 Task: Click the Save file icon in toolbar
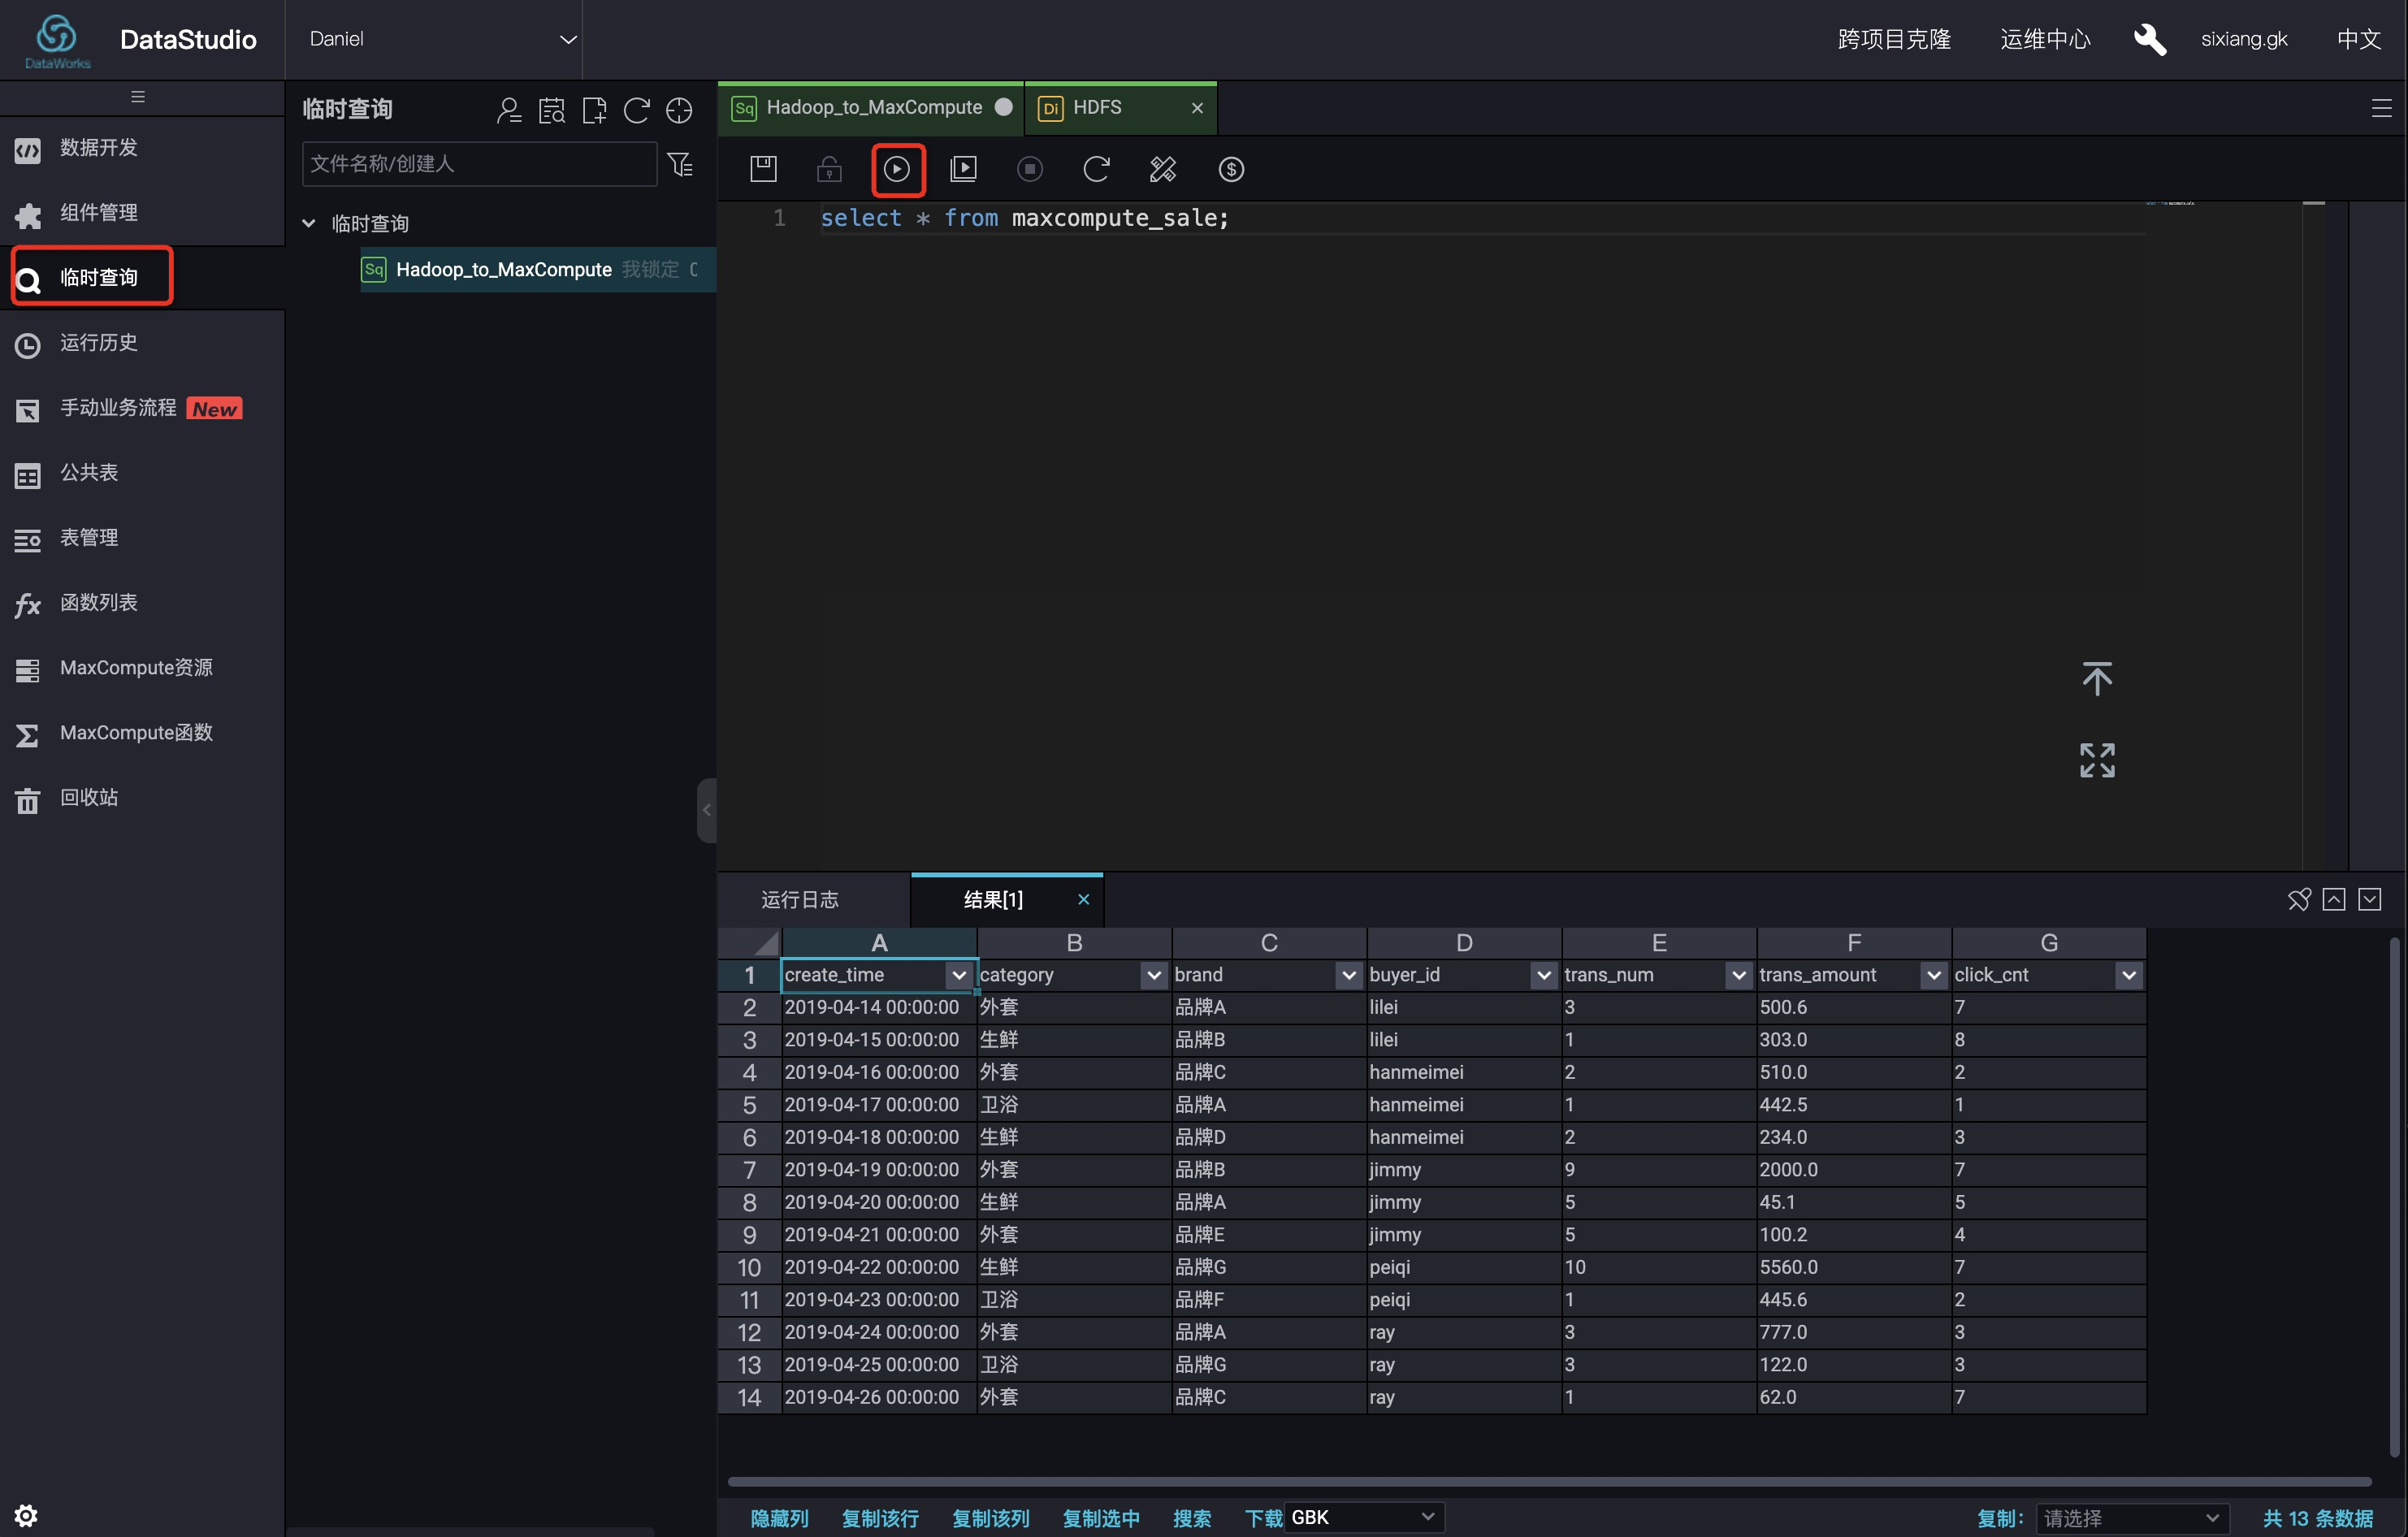(763, 169)
